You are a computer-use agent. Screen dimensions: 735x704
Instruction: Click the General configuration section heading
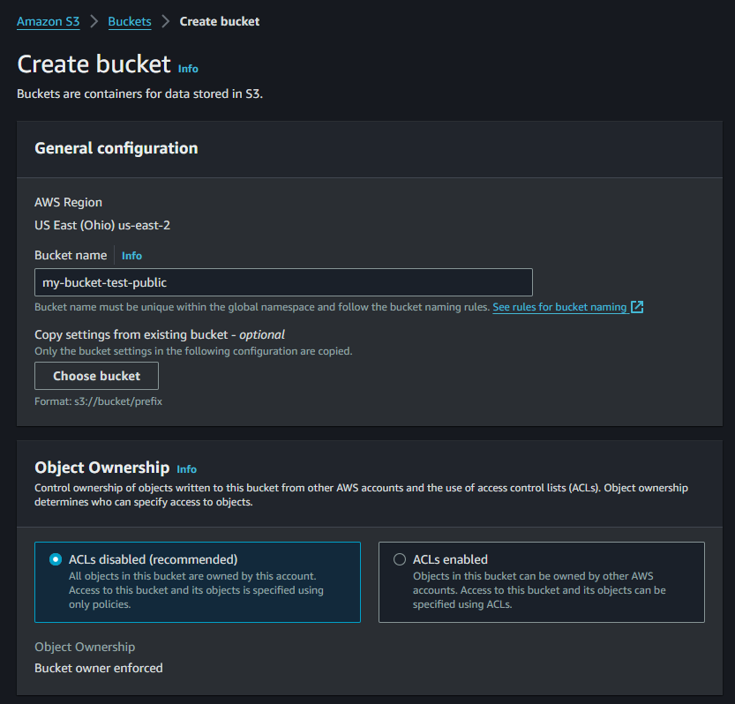pos(116,148)
